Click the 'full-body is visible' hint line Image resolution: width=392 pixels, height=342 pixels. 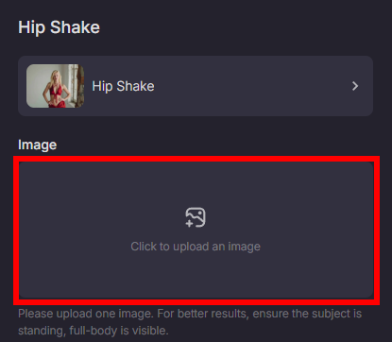pyautogui.click(x=94, y=331)
